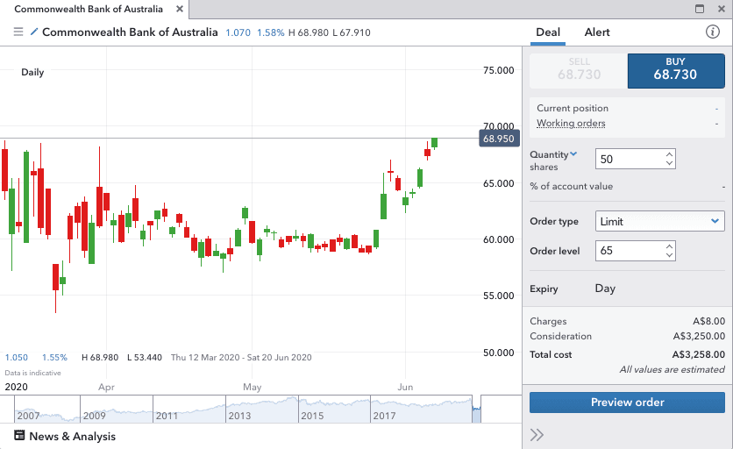Click the Preview order button
The width and height of the screenshot is (733, 449).
click(627, 403)
